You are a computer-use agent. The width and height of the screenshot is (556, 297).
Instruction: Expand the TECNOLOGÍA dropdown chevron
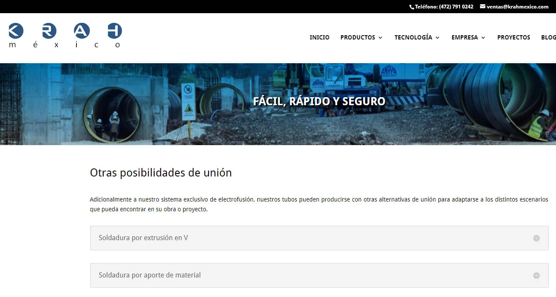(x=437, y=38)
